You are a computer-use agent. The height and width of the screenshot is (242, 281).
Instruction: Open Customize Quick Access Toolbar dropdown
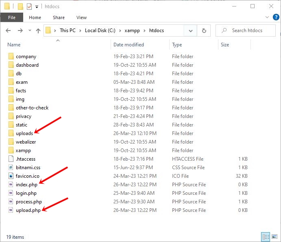coord(37,7)
